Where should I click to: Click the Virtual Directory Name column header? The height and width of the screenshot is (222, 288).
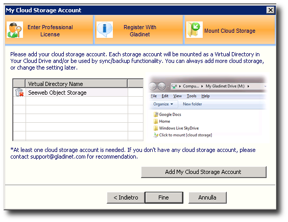point(76,84)
